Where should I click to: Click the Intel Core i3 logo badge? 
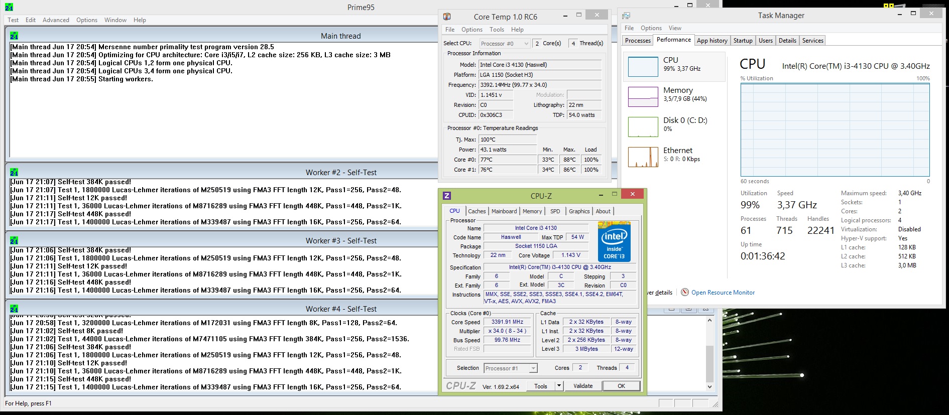pos(614,242)
